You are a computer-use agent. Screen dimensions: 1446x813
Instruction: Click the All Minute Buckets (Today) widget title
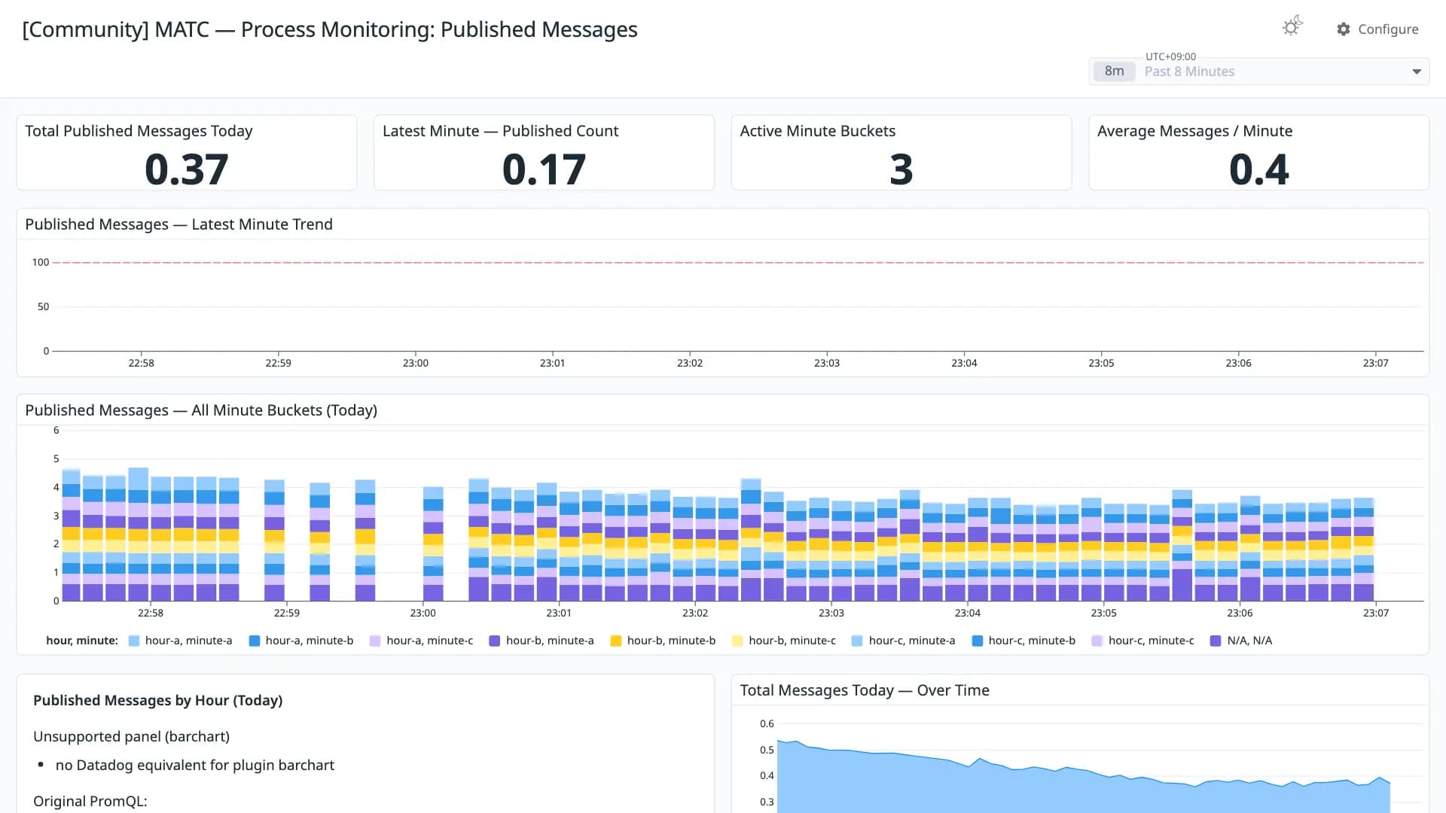pyautogui.click(x=201, y=410)
